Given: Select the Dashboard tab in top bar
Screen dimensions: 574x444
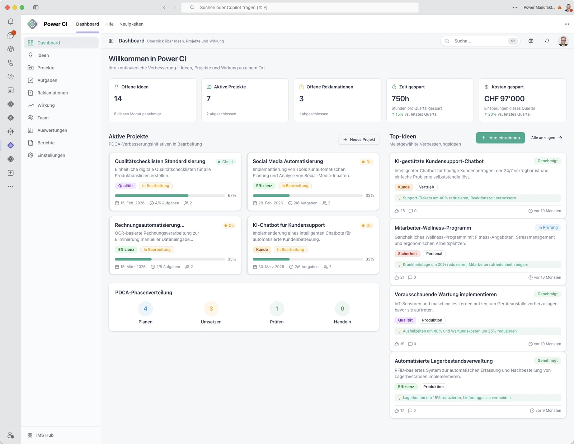Looking at the screenshot, I should pos(88,24).
